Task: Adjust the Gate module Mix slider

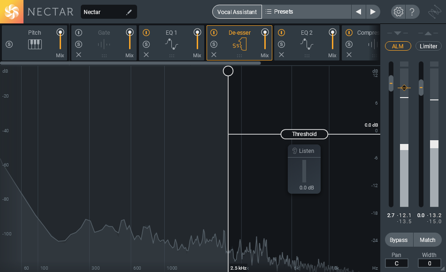Action: pos(130,39)
